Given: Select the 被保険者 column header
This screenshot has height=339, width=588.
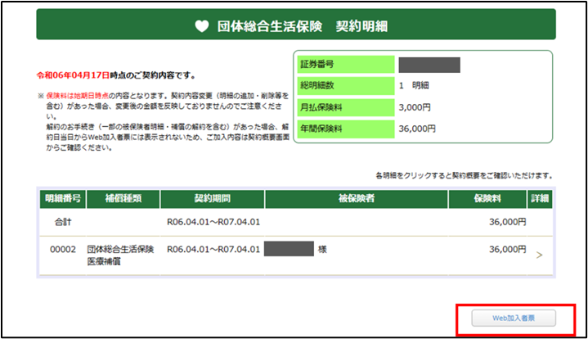Looking at the screenshot, I should (x=357, y=198).
